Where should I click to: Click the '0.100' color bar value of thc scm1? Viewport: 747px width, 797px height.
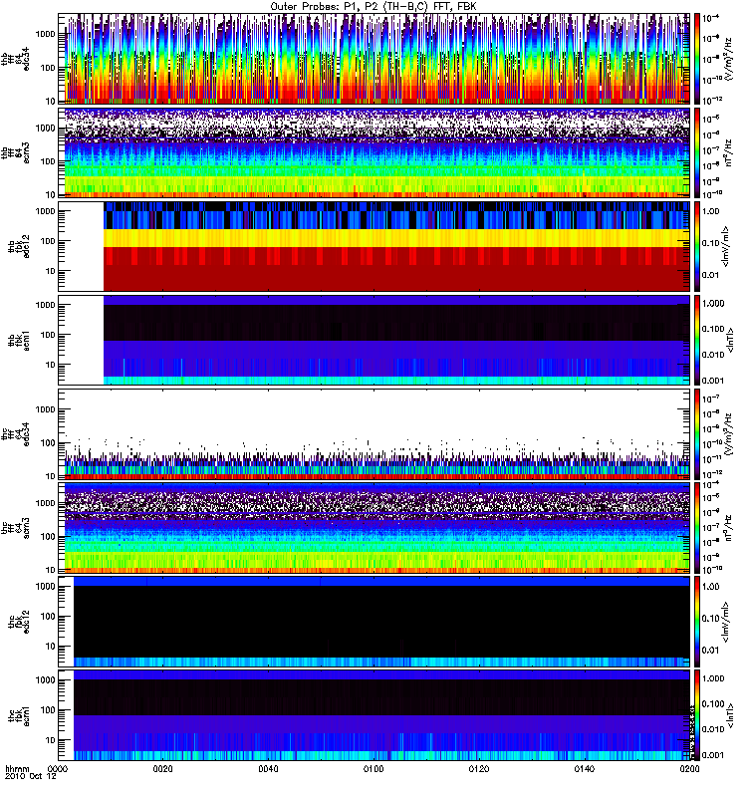point(713,704)
